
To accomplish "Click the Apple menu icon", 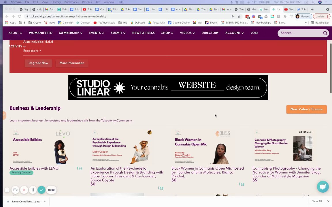I will tap(5, 2).
